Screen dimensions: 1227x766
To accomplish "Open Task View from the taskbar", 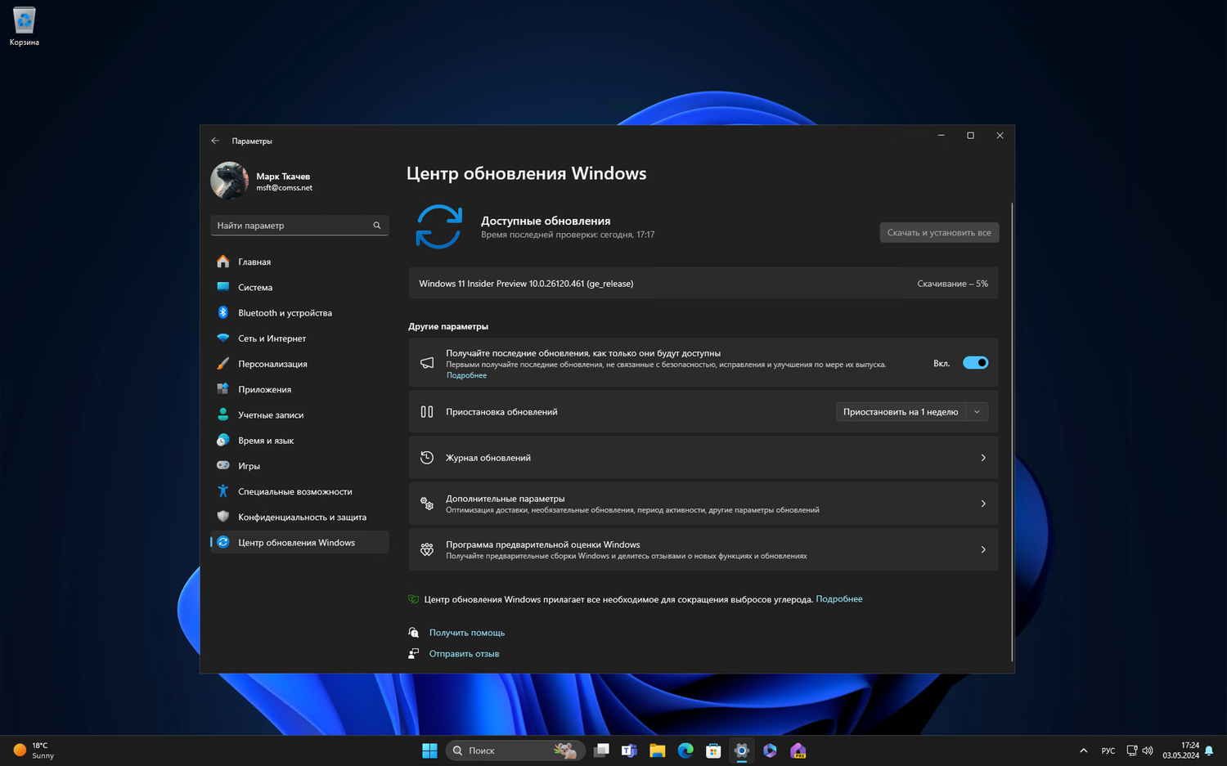I will coord(601,750).
